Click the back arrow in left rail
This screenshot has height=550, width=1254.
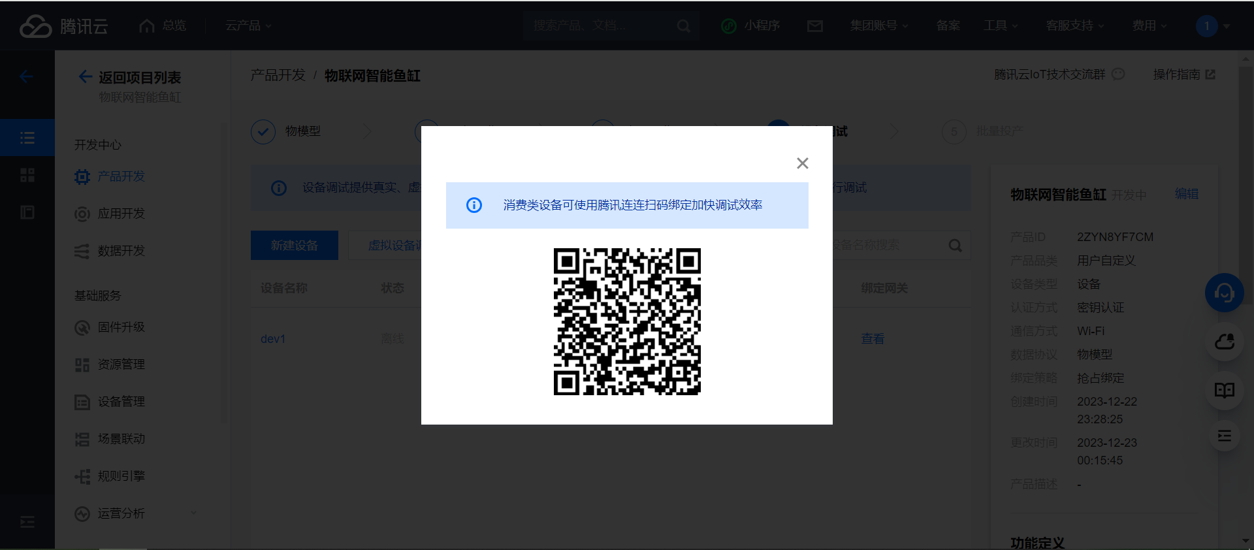click(27, 76)
